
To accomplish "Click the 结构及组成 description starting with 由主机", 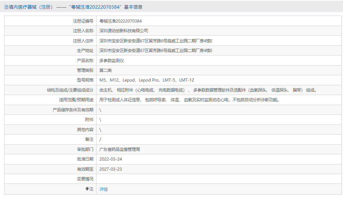I will (x=208, y=90).
